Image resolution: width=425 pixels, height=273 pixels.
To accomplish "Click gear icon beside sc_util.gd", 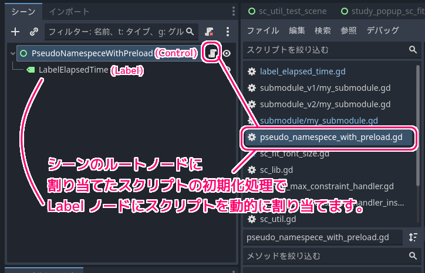I will pyautogui.click(x=252, y=219).
